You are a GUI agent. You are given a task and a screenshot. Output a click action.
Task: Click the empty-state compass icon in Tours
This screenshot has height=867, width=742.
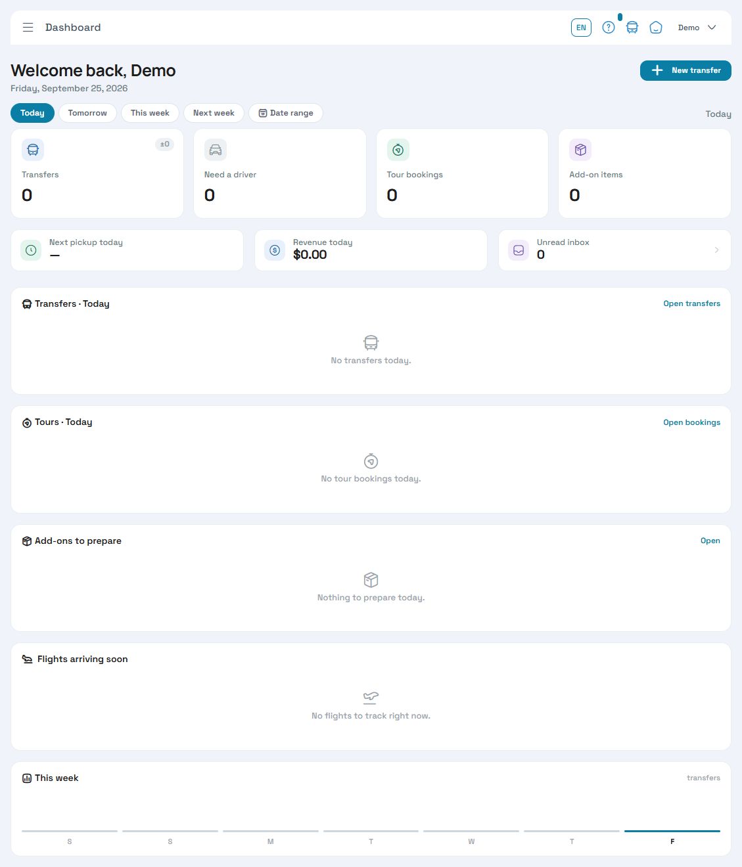coord(371,460)
